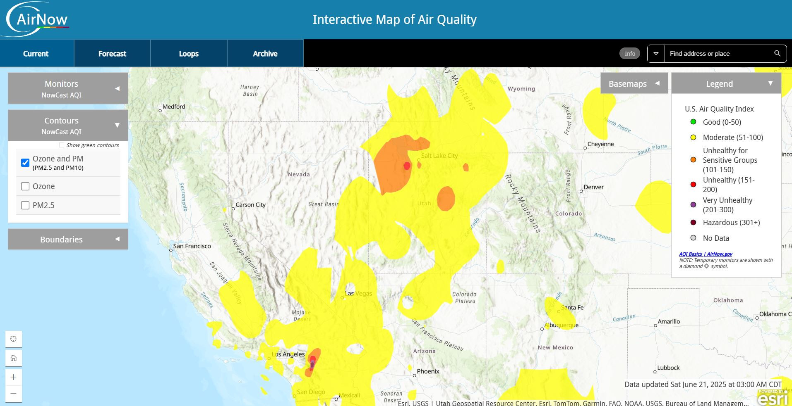This screenshot has height=406, width=792.
Task: Expand the Boundaries panel
Action: coord(68,240)
